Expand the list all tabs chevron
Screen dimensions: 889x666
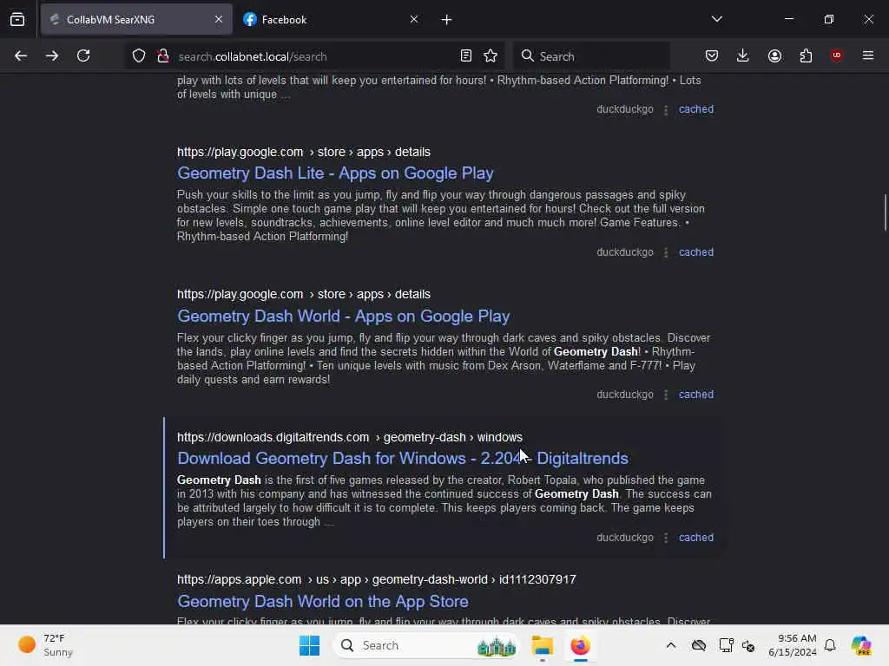pos(717,19)
